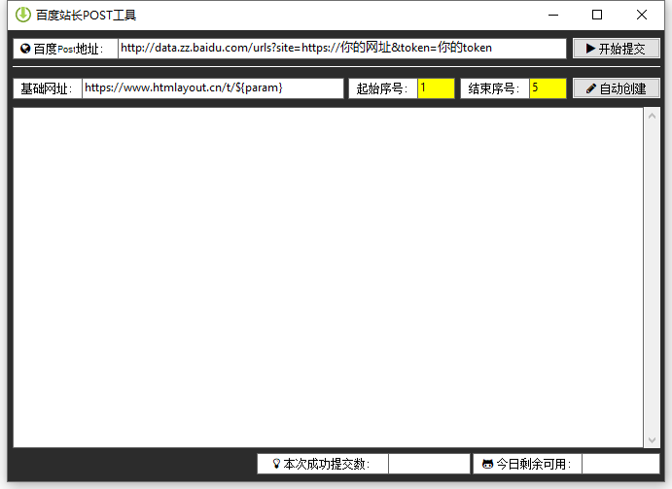This screenshot has height=489, width=672.
Task: Click the window title 百度站长POST工具
Action: [x=87, y=15]
